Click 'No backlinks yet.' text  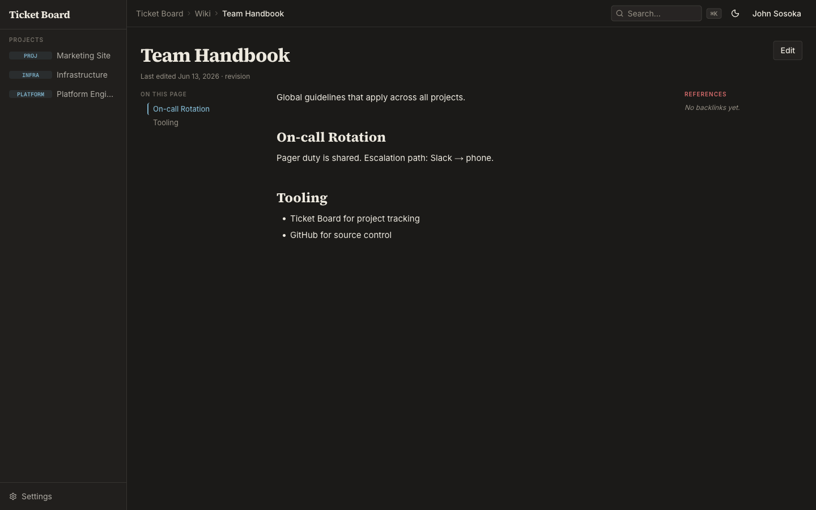[x=712, y=108]
